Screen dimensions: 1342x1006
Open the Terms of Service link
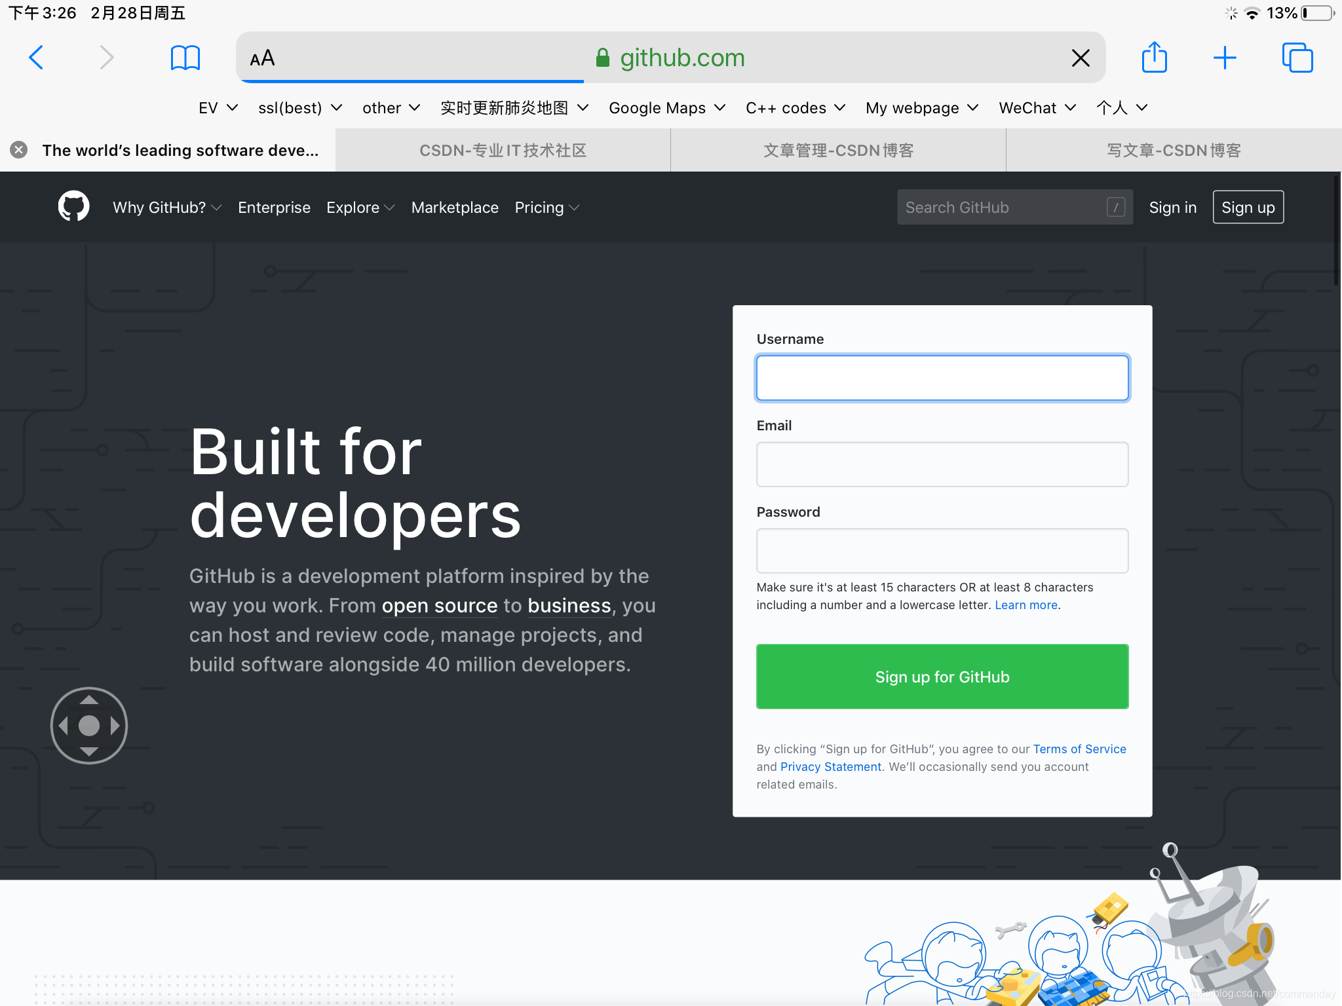tap(1080, 749)
